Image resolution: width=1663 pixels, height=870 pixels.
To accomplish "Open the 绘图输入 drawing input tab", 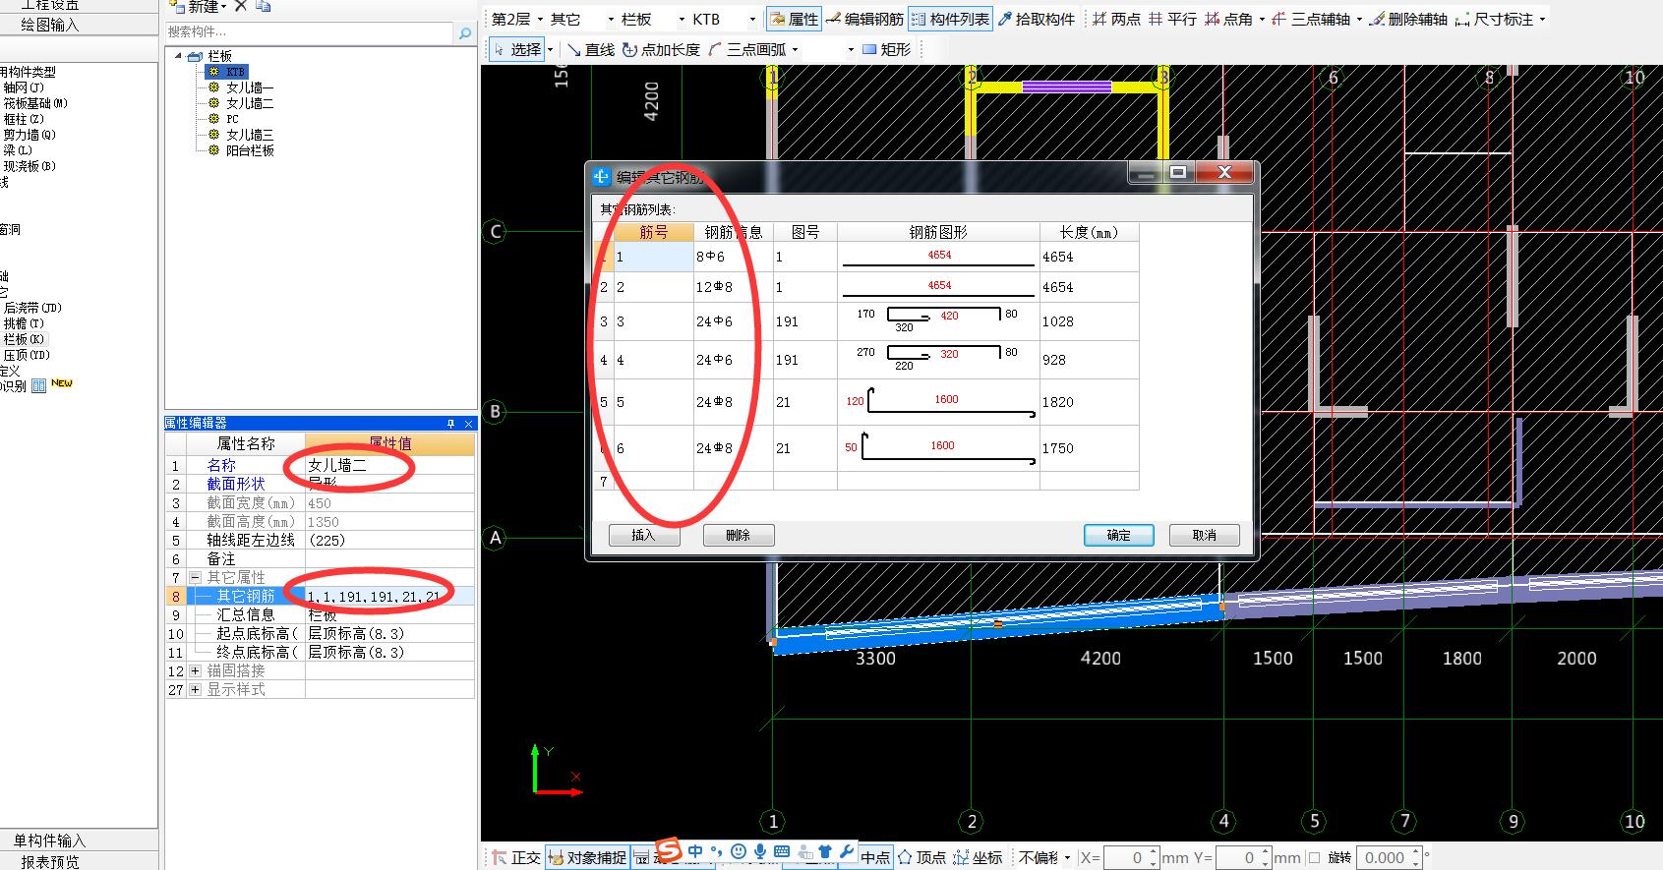I will click(x=49, y=24).
